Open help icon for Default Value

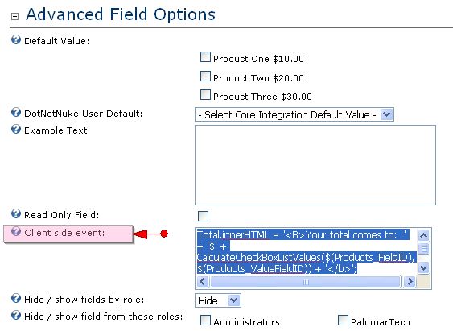coord(16,39)
